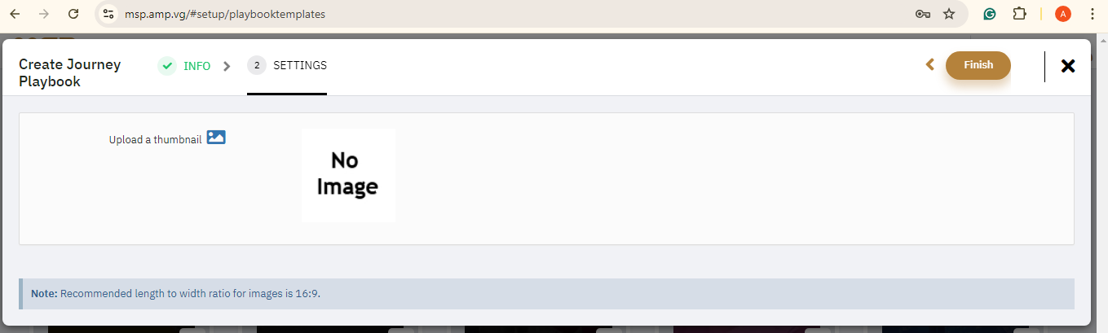Go back using the brown left chevron
The width and height of the screenshot is (1108, 333).
pos(929,64)
